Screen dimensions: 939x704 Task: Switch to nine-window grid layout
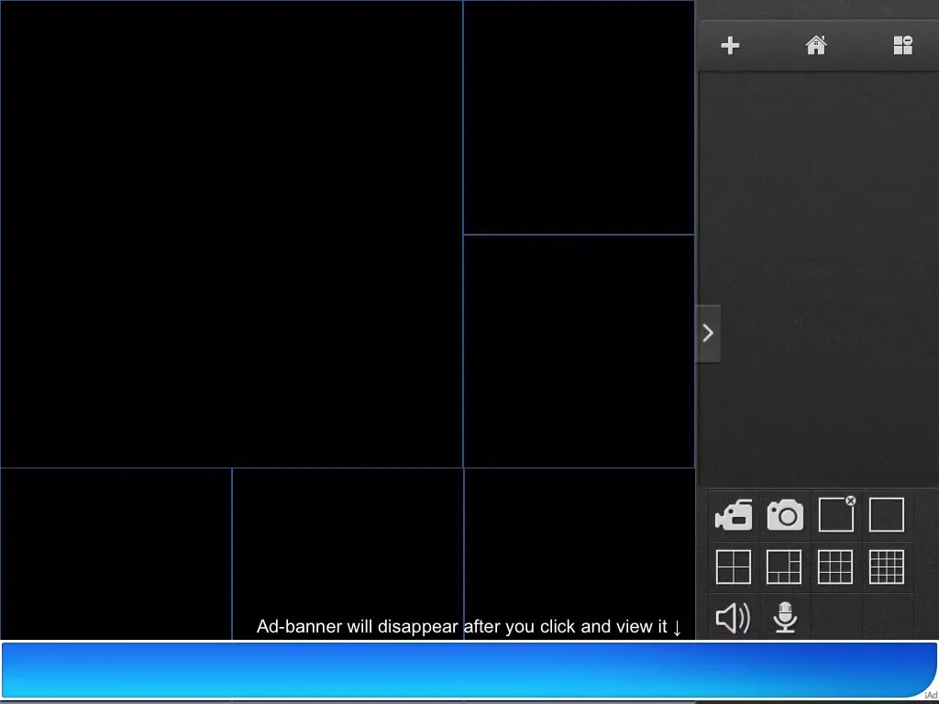click(835, 566)
